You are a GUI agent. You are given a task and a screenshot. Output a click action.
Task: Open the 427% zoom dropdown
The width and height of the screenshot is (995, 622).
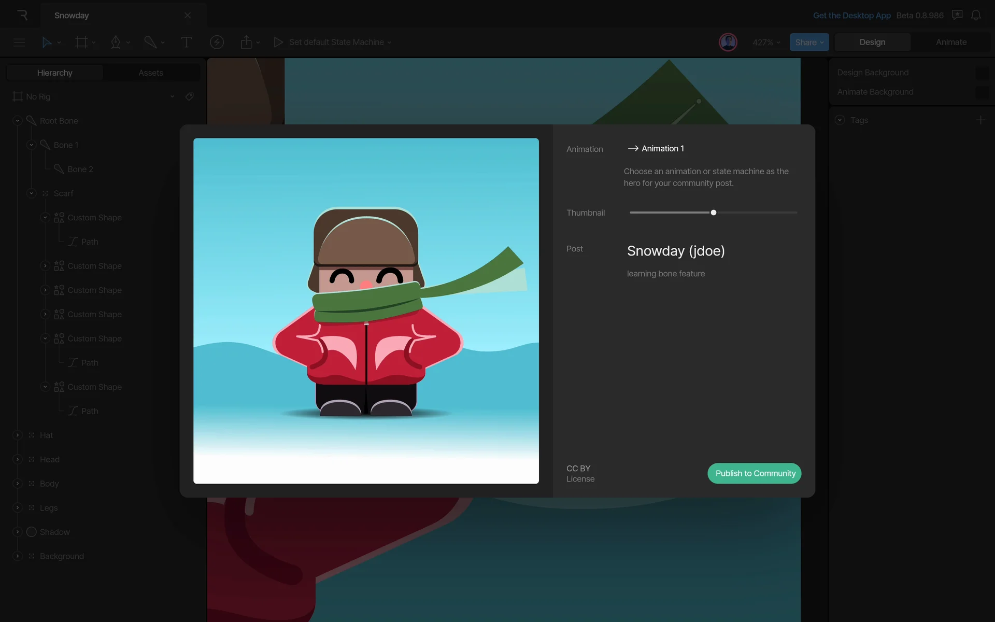tap(766, 43)
